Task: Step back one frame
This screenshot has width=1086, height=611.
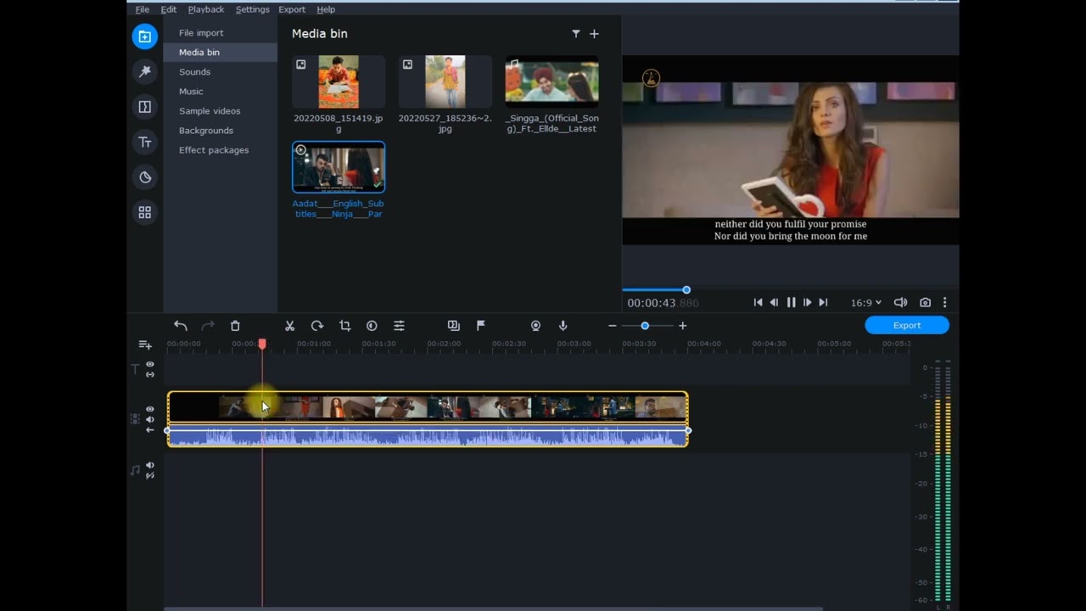Action: coord(774,302)
